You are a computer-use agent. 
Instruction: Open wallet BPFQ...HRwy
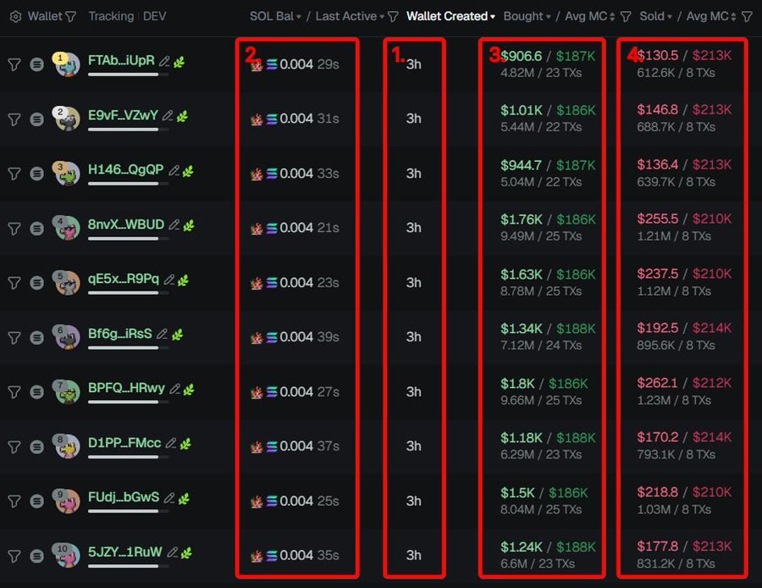pos(126,388)
